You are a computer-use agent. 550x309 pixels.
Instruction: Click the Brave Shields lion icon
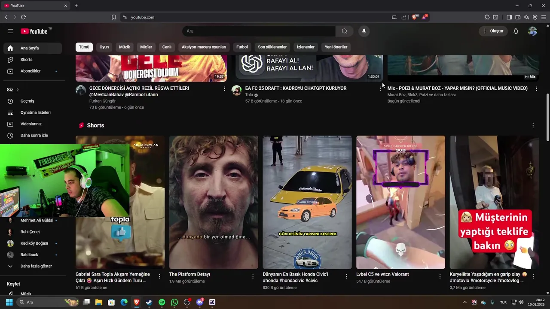point(414,17)
